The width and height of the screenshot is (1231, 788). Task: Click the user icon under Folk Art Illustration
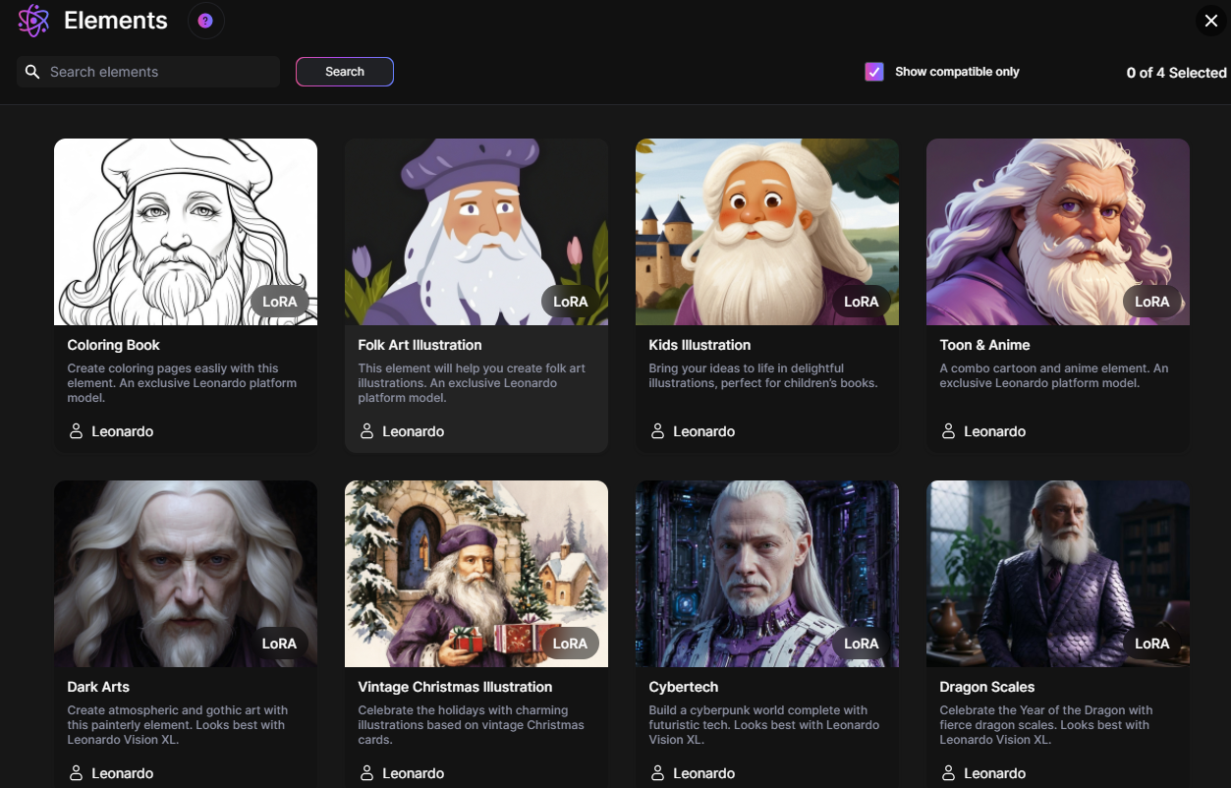click(x=366, y=431)
